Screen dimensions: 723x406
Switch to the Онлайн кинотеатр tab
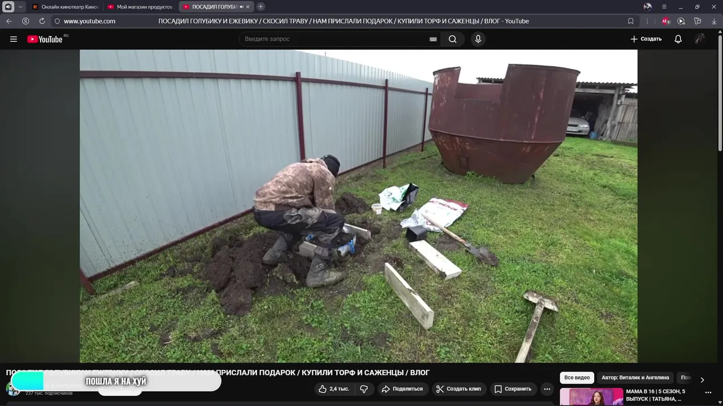[65, 7]
